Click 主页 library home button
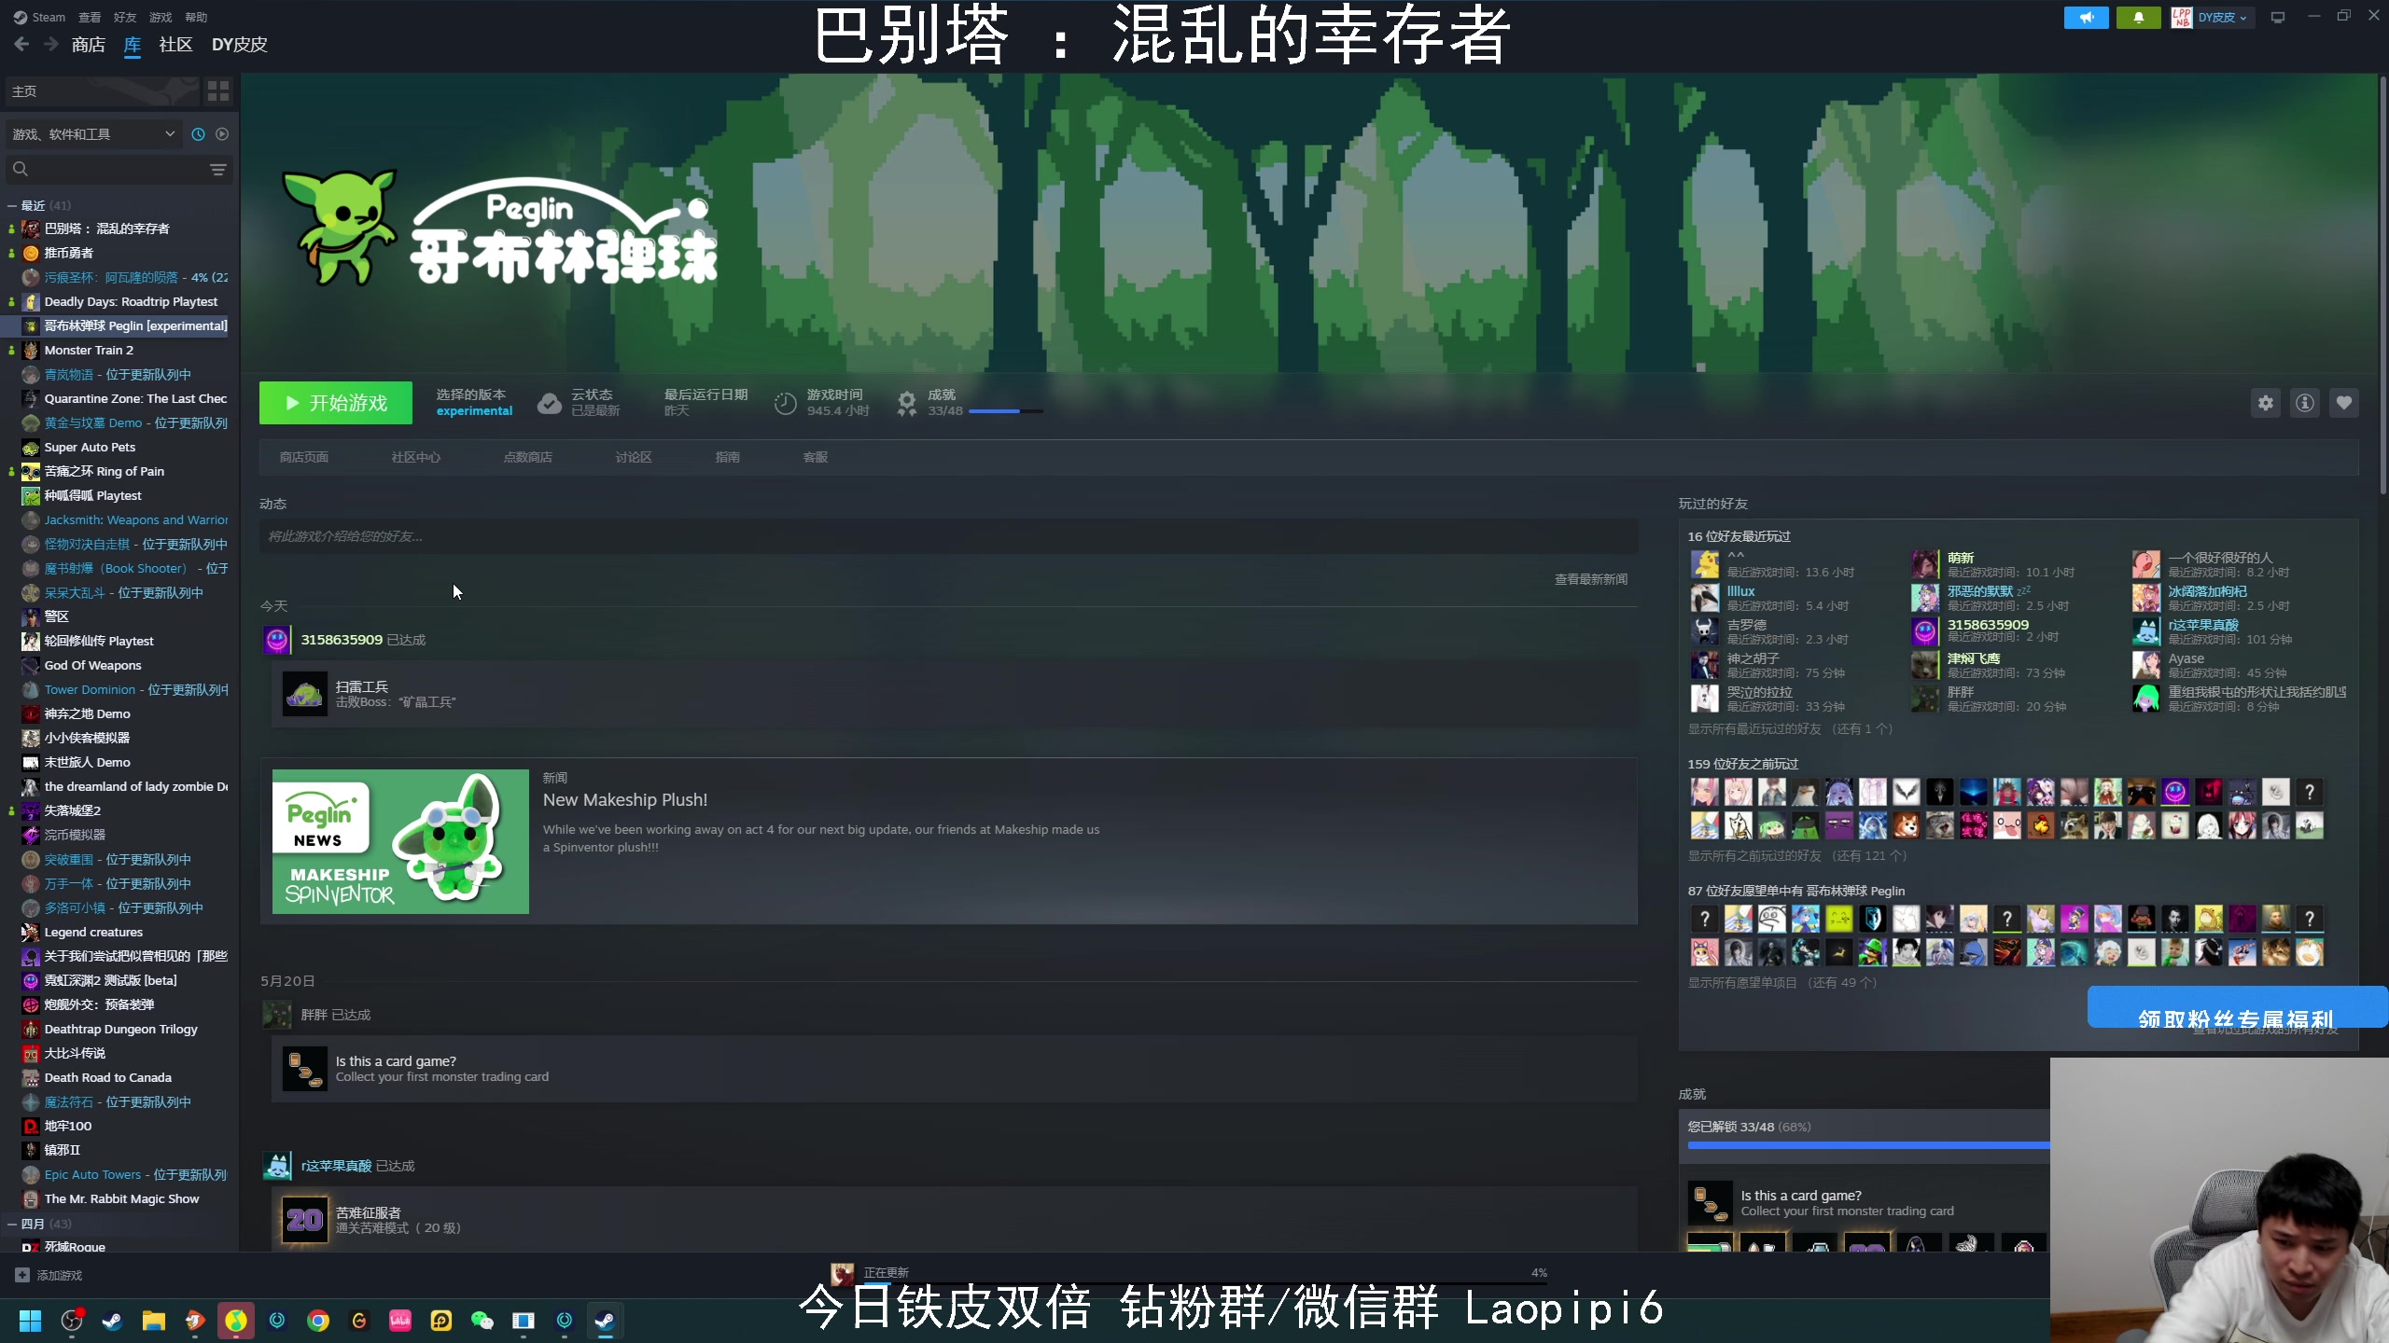2389x1343 pixels. tap(101, 90)
